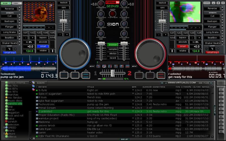Open the samples panel
Image resolution: width=226 pixels, height=141 pixels.
click(x=113, y=49)
